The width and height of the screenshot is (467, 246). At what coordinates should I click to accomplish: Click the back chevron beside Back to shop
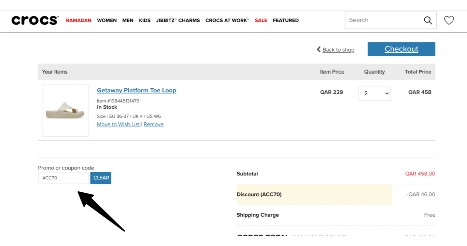point(319,49)
